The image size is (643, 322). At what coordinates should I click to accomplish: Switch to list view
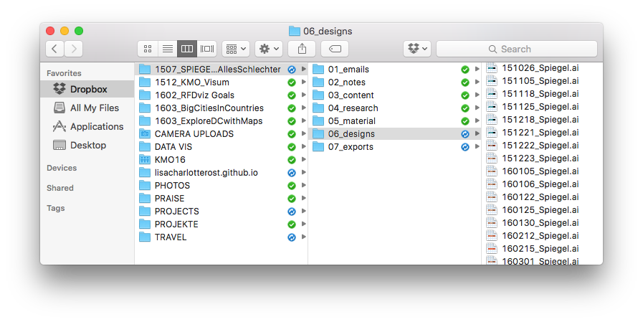[x=167, y=49]
